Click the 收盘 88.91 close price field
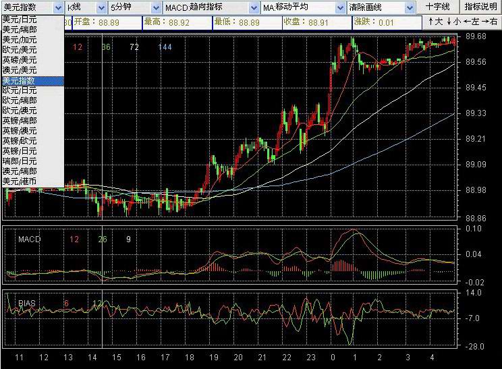Viewport: 502px width, 369px height. [317, 22]
